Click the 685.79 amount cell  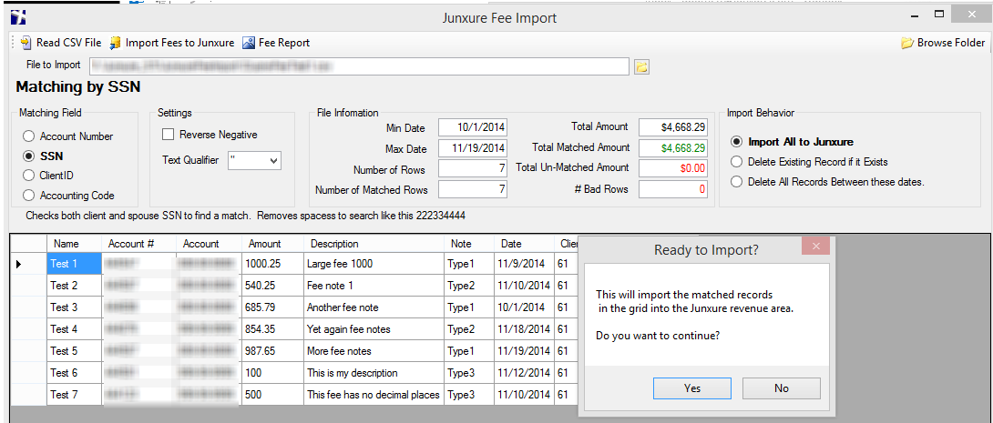tap(272, 307)
